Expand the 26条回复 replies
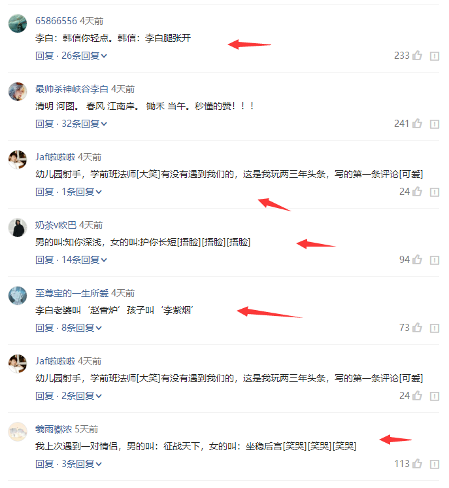This screenshot has height=488, width=449. click(84, 56)
